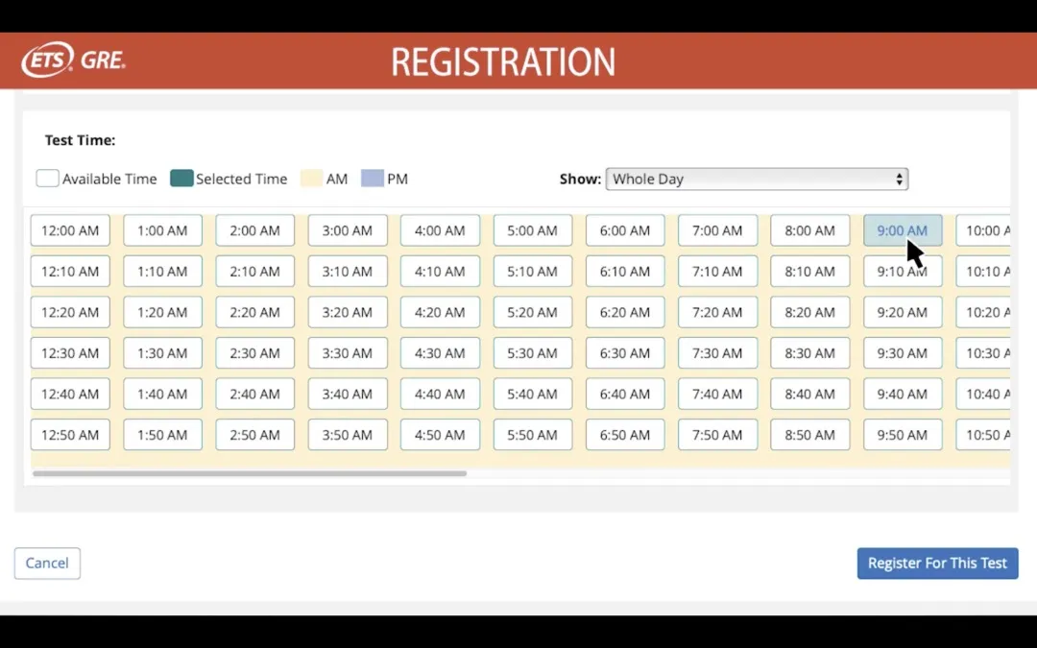
Task: Choose the 12:00 AM time slot
Action: click(x=70, y=230)
